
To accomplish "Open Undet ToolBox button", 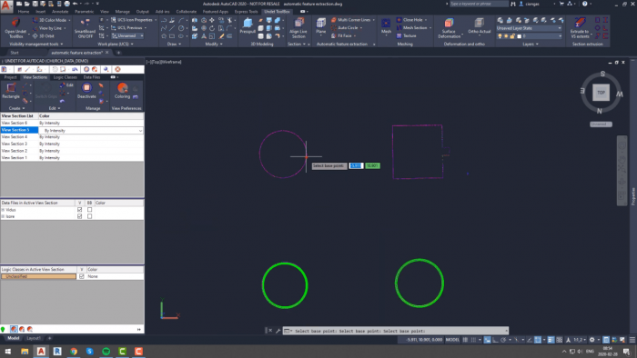I will [x=15, y=28].
